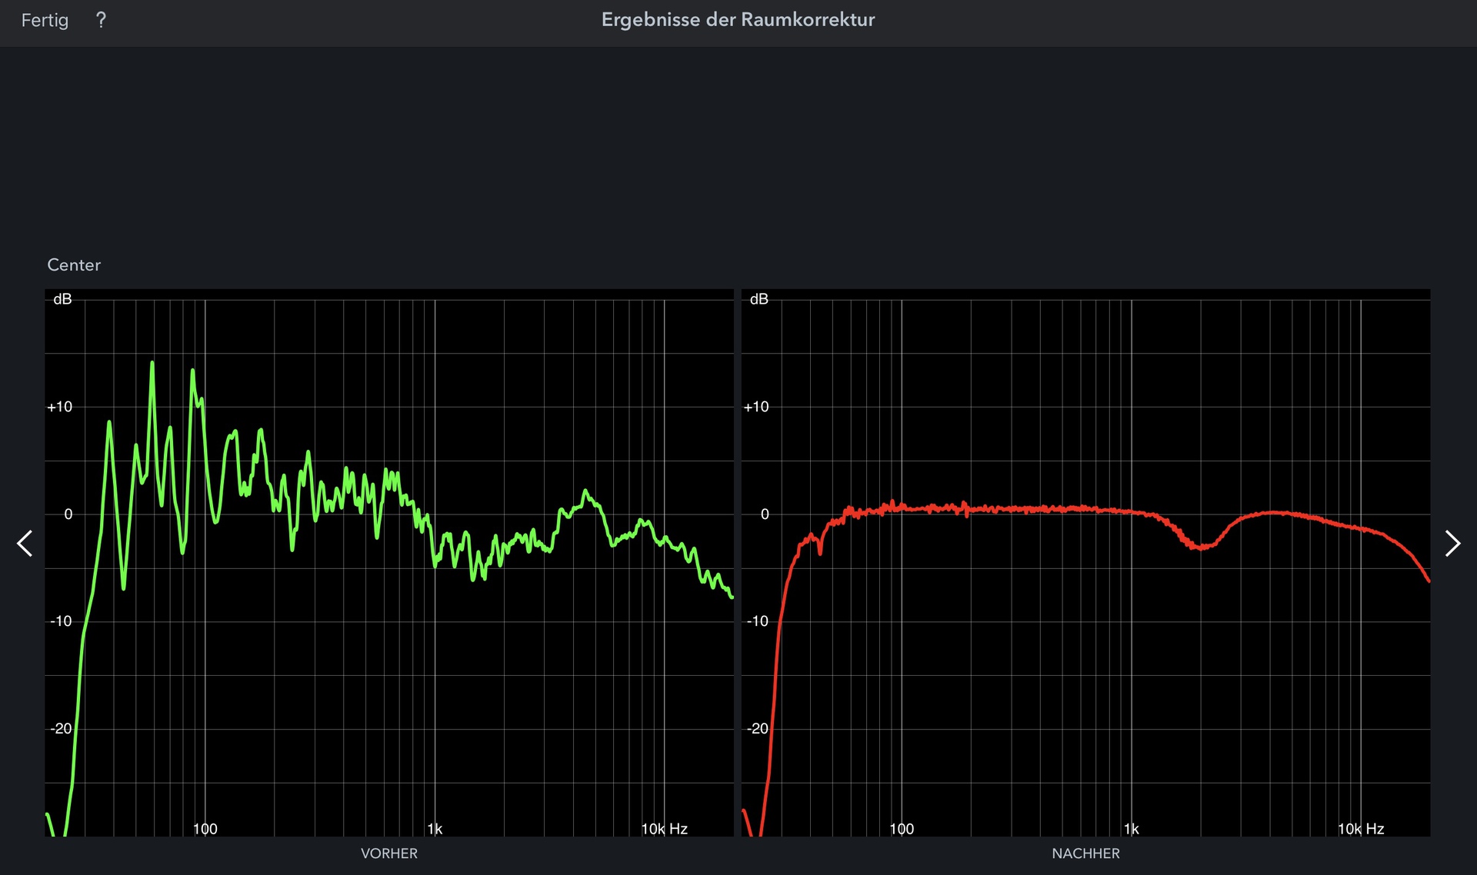This screenshot has height=875, width=1477.
Task: Click the dB label on VORHER graph
Action: pos(62,299)
